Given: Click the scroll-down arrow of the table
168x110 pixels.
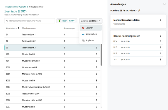Looking at the screenshot, I should coord(101,107).
